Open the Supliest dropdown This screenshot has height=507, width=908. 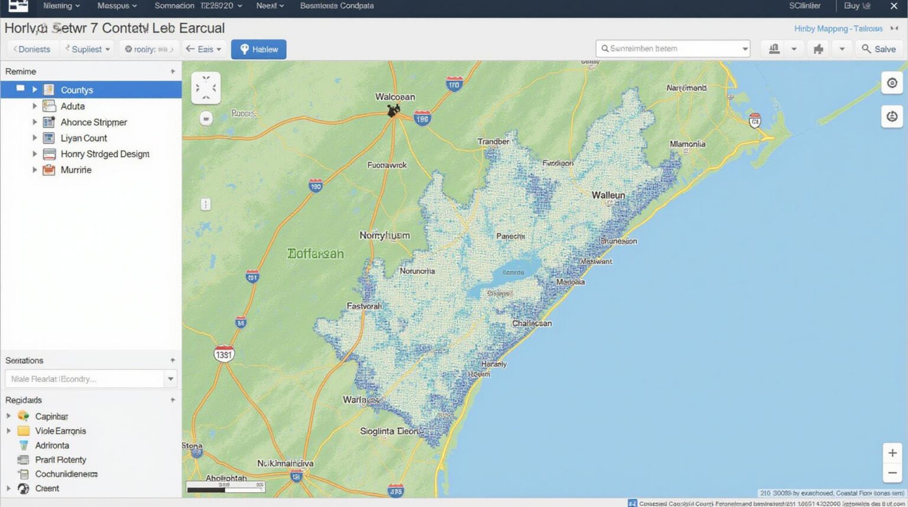(x=87, y=49)
